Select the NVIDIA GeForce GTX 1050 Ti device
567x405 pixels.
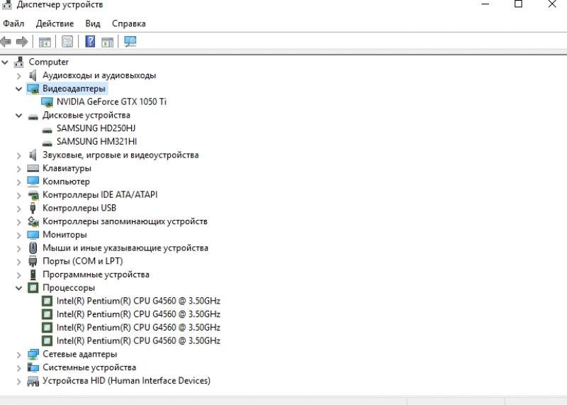point(111,101)
